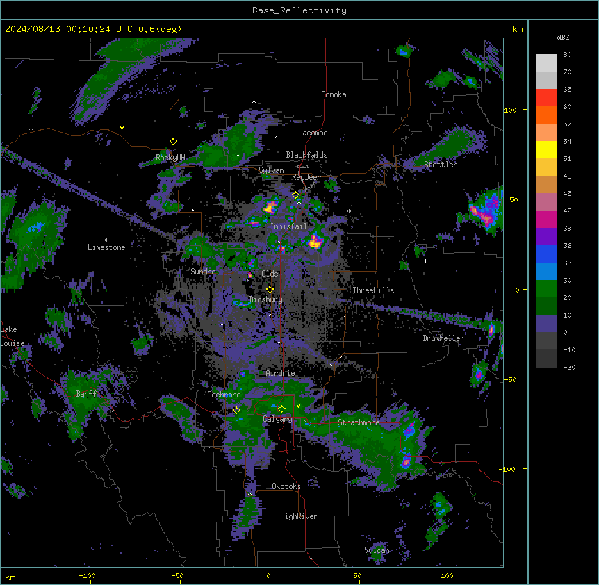Select the yellow v marker northeast of Calgary

[x=298, y=406]
